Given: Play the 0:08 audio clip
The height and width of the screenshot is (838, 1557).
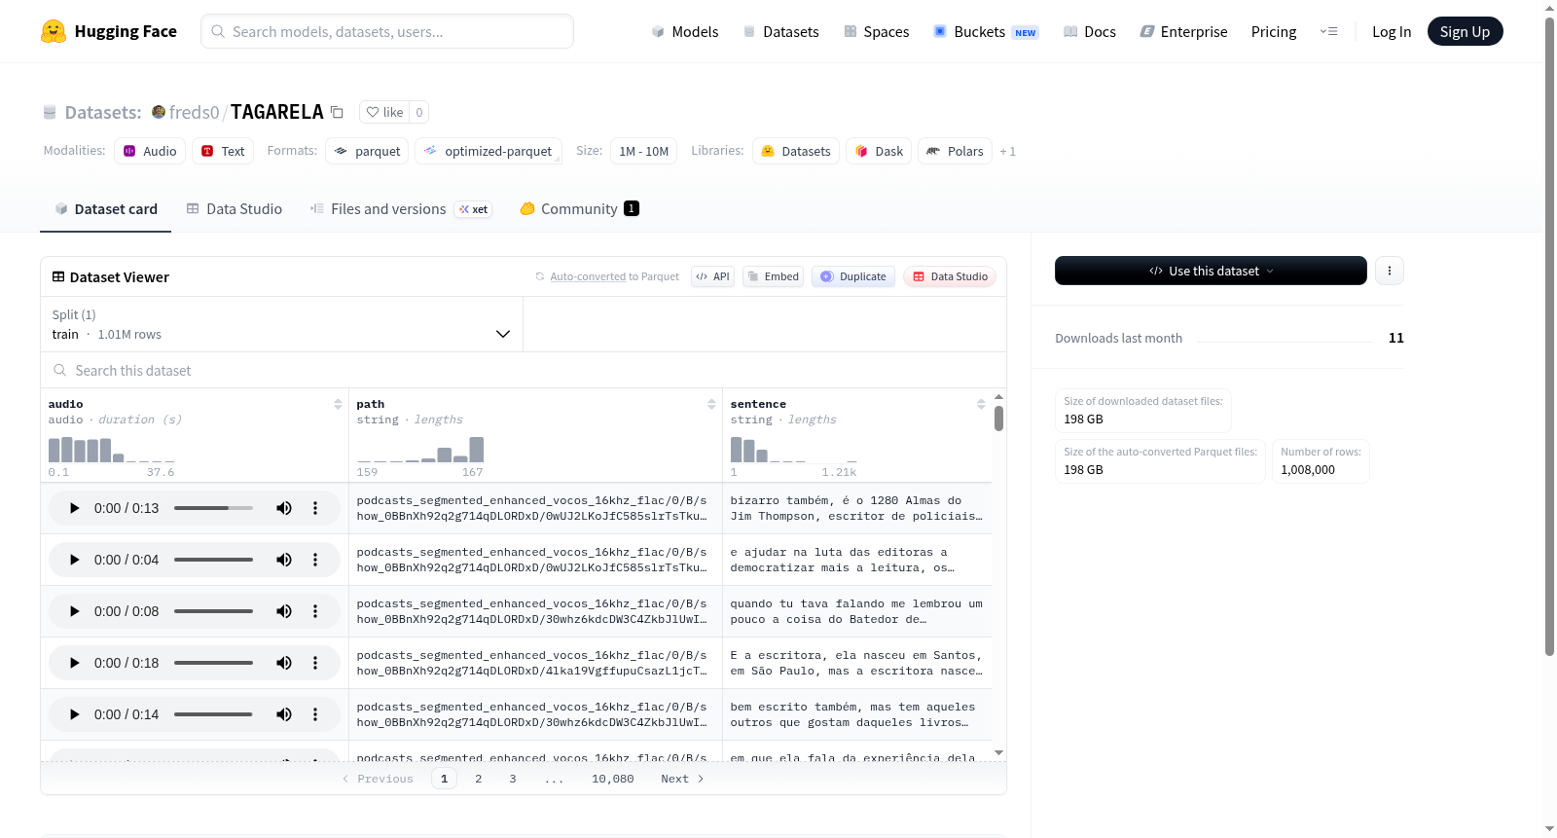Looking at the screenshot, I should (74, 611).
